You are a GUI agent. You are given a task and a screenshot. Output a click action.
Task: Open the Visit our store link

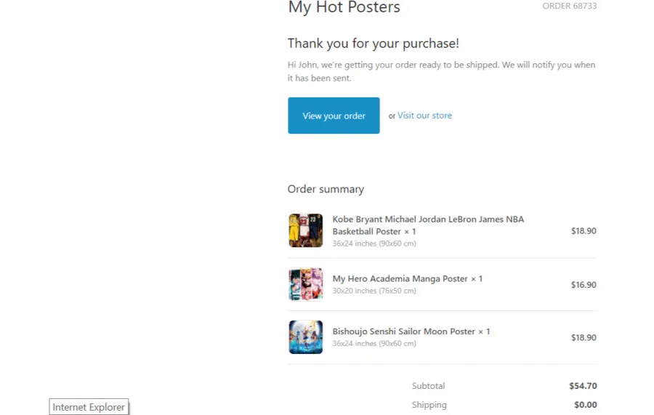click(424, 116)
